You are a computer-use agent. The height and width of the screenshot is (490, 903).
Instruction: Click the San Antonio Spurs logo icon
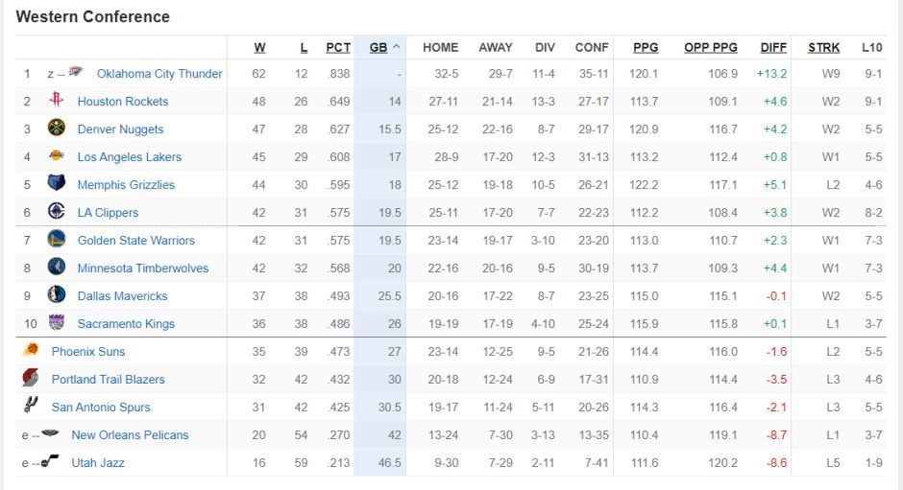[31, 405]
